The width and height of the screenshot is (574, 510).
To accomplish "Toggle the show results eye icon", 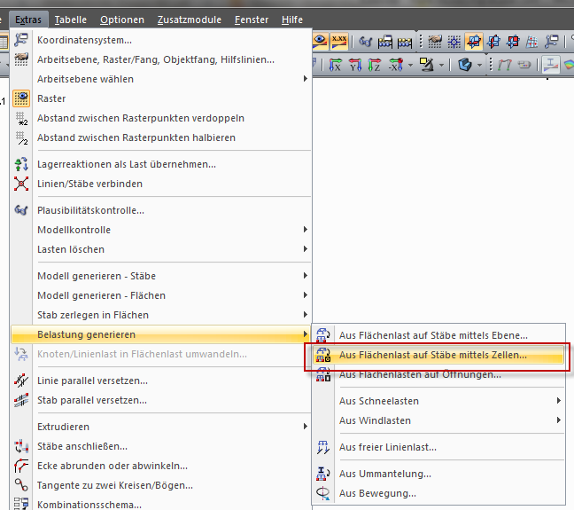I will point(320,42).
